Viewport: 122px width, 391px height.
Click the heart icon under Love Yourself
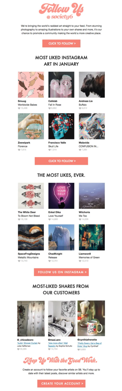(x=50, y=219)
